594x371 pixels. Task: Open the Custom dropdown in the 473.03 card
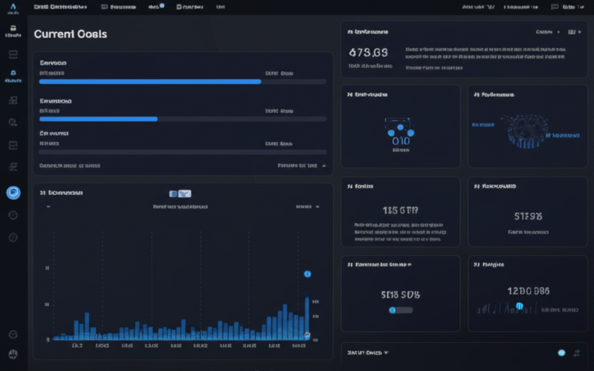548,32
